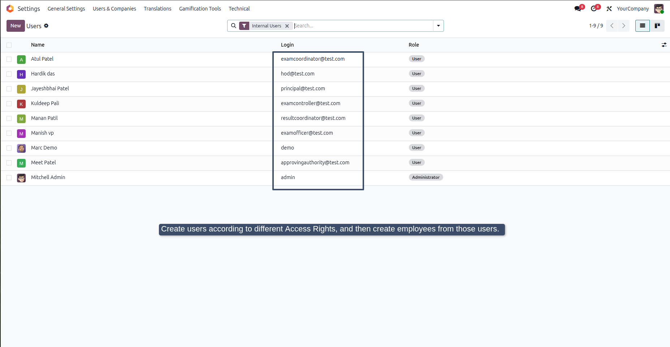This screenshot has width=670, height=347.
Task: Sort by the Name column header
Action: pyautogui.click(x=38, y=45)
